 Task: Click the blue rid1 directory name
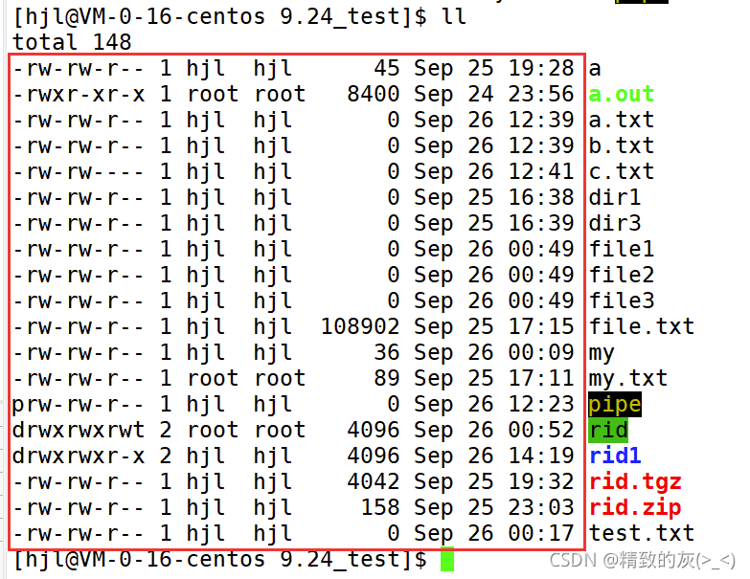[614, 456]
